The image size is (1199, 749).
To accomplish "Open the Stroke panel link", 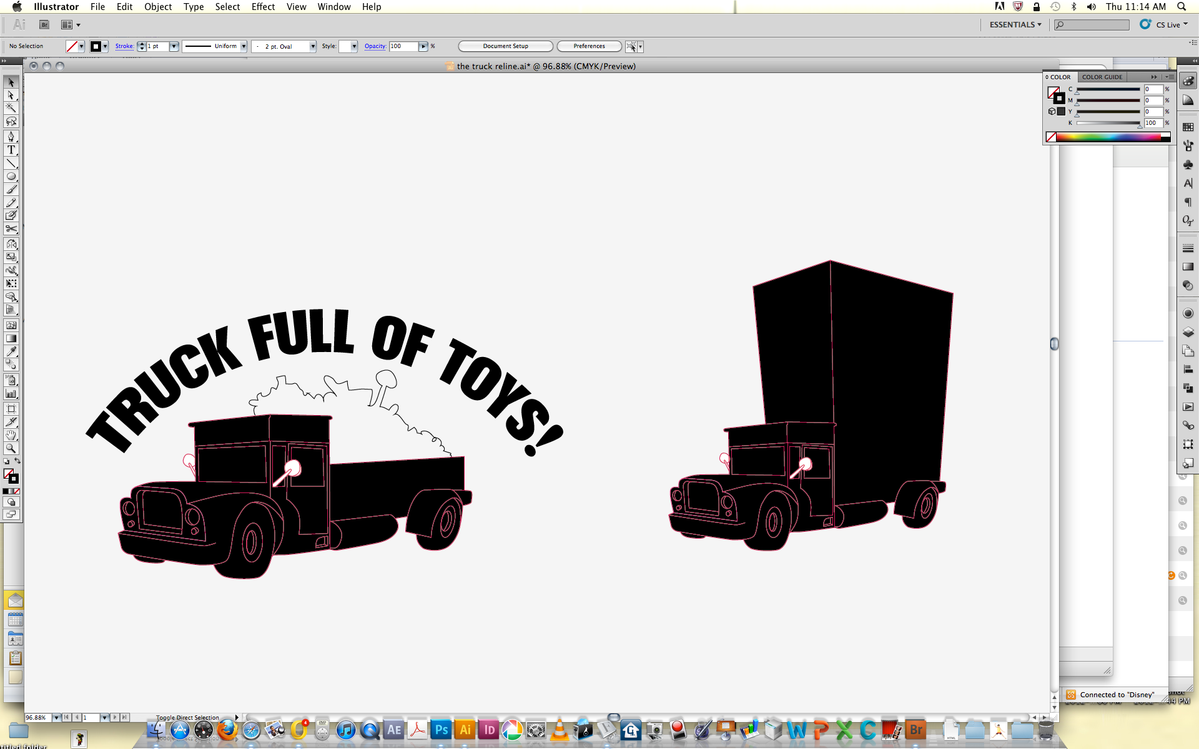I will coord(124,46).
